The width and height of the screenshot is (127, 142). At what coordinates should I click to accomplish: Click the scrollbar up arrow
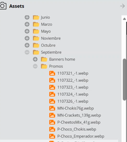(x=124, y=19)
